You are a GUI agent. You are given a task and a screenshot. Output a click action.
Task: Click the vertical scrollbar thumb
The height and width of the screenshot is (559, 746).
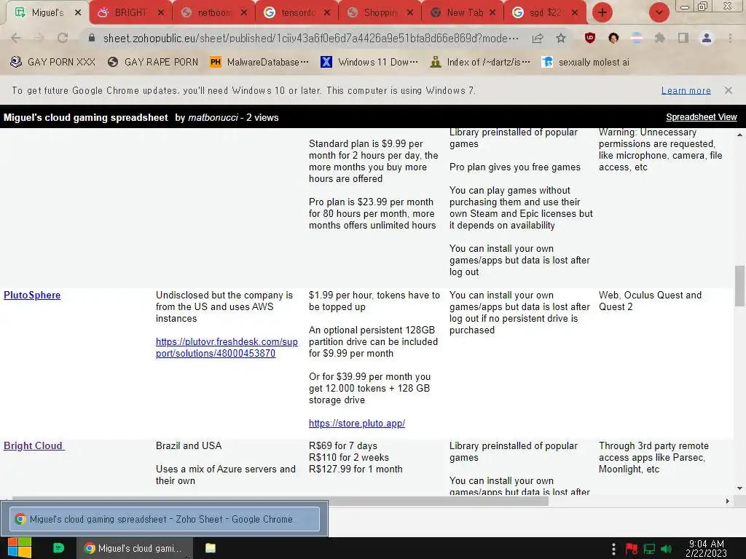point(740,285)
